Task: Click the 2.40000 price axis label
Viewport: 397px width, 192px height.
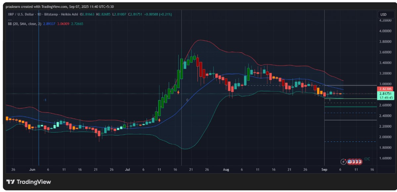Action: (385, 116)
